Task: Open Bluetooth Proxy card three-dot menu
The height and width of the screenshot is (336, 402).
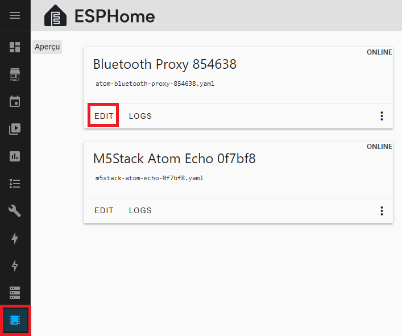Action: pos(382,116)
